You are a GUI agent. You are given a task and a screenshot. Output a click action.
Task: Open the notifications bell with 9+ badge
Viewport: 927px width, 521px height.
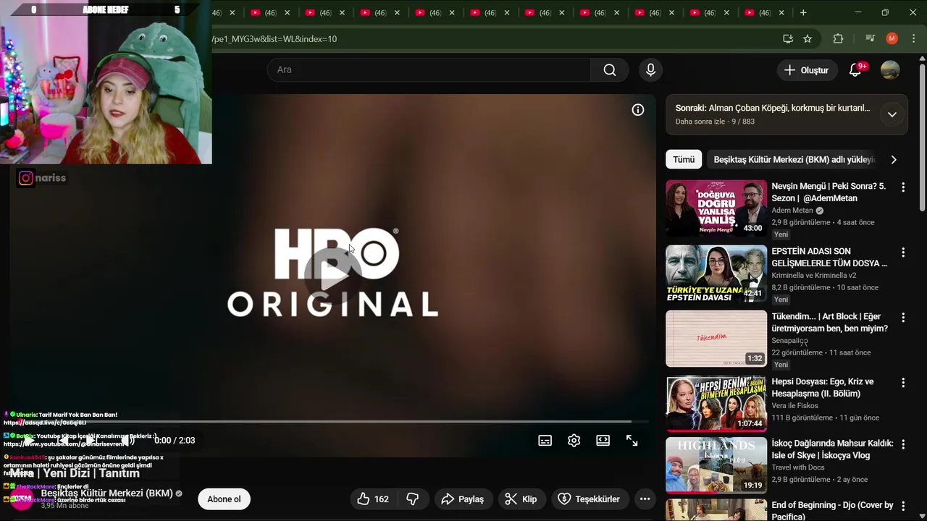tap(855, 70)
